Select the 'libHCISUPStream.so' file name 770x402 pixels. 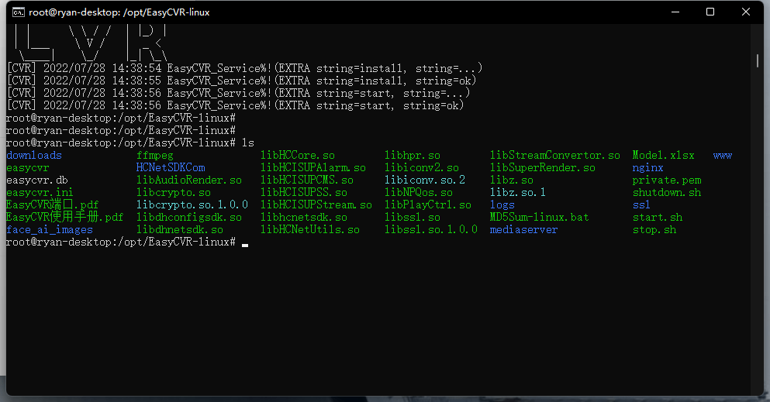[x=316, y=205]
